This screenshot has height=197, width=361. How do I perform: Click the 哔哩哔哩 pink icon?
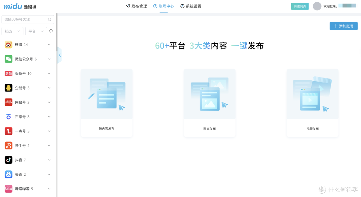tap(8, 189)
